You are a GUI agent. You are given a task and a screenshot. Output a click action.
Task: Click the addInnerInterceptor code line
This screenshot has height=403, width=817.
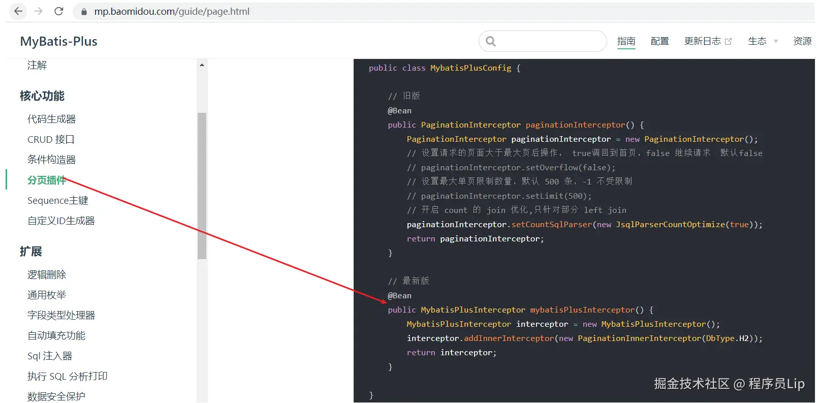pos(585,338)
